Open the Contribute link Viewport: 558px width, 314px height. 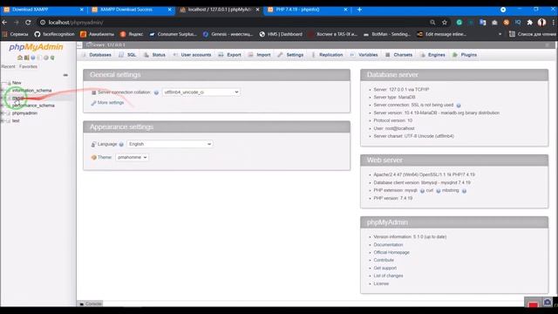pyautogui.click(x=384, y=260)
